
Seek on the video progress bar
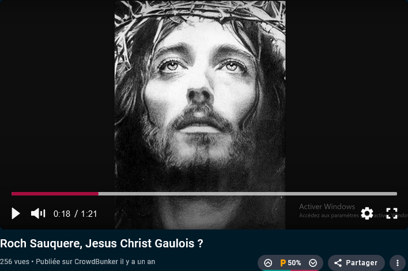click(x=204, y=194)
